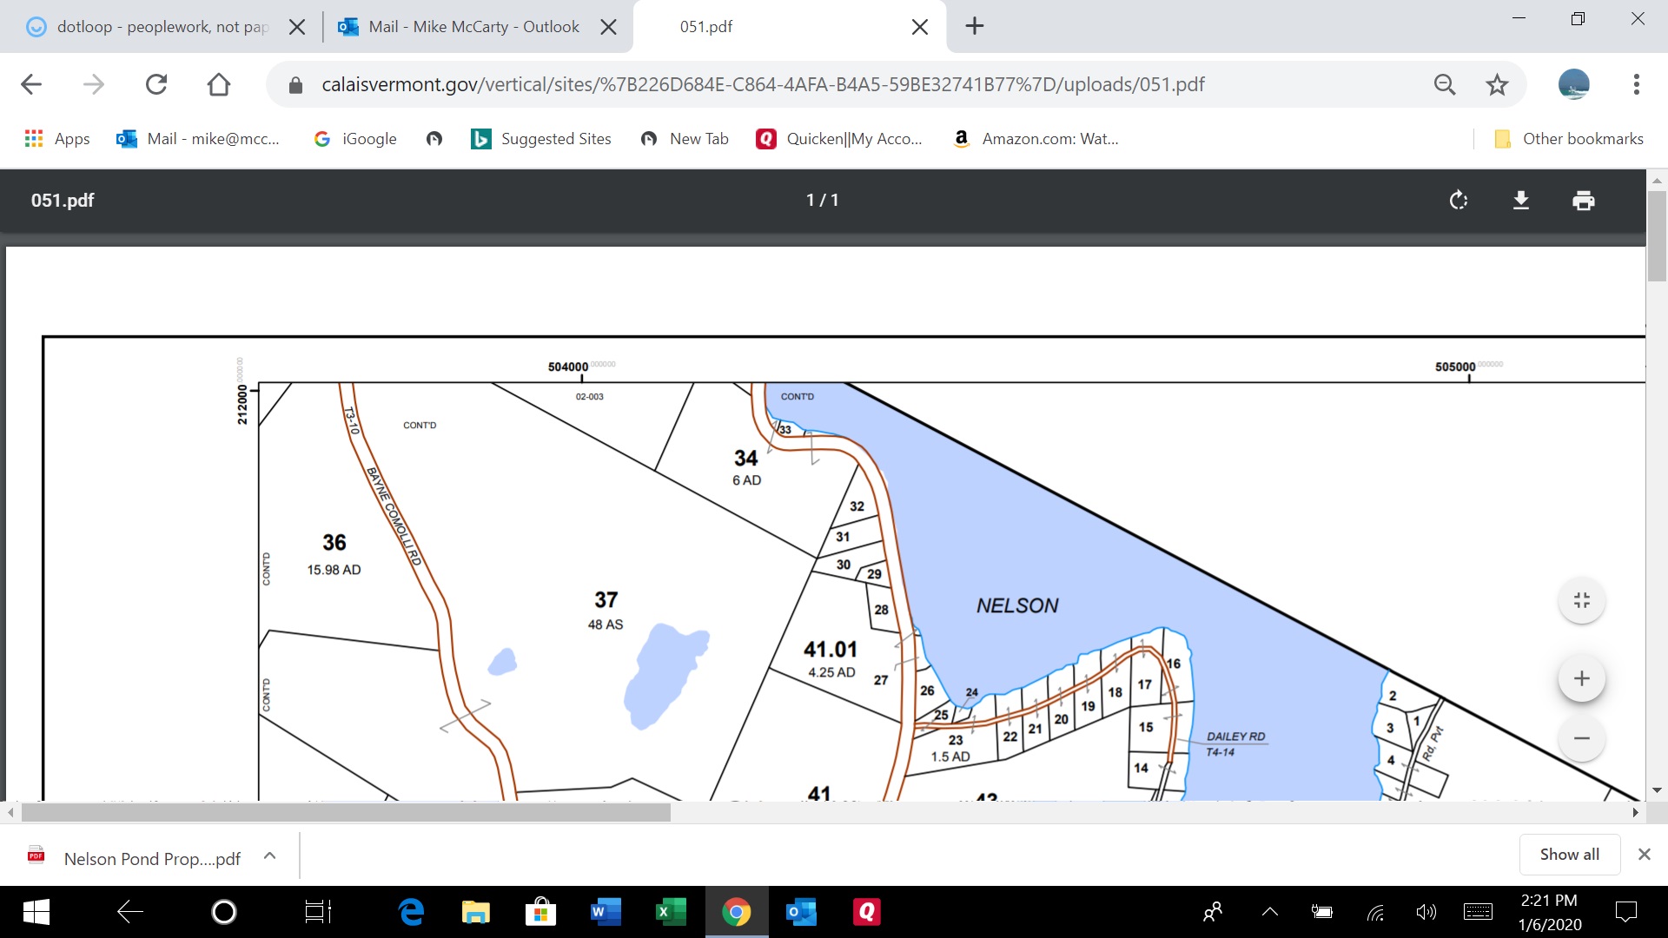Click the 41.01 parcel label
The width and height of the screenshot is (1668, 938).
[x=831, y=650]
